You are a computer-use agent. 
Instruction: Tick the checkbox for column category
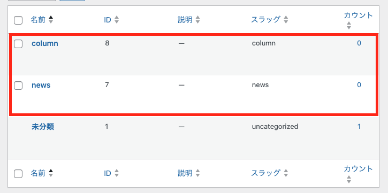click(x=18, y=44)
